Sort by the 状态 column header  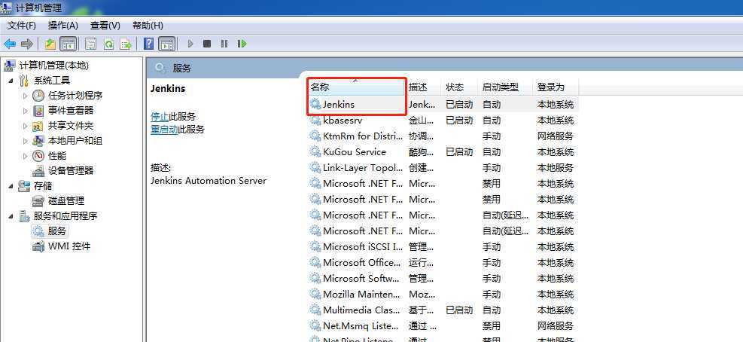459,87
